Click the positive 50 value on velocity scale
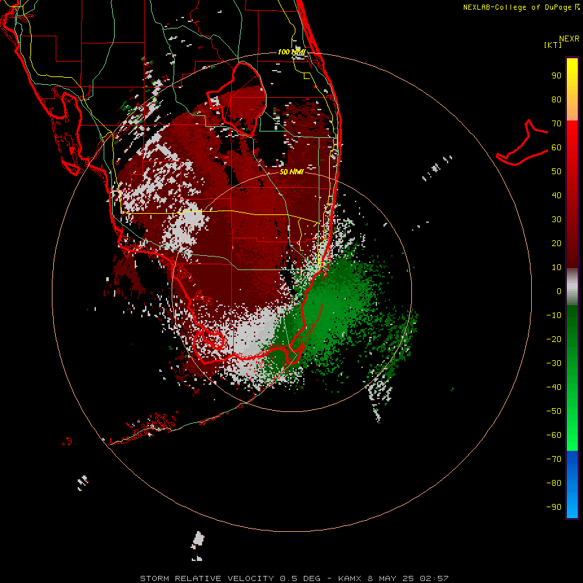583x583 pixels. 556,172
